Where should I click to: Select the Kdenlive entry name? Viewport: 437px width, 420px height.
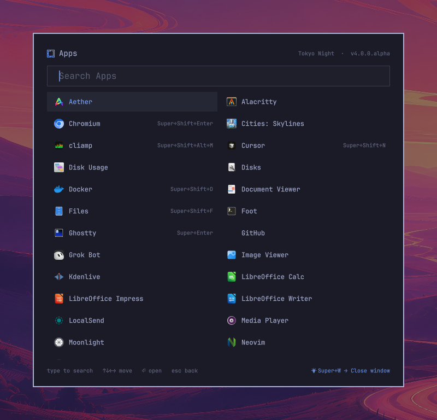pyautogui.click(x=85, y=277)
